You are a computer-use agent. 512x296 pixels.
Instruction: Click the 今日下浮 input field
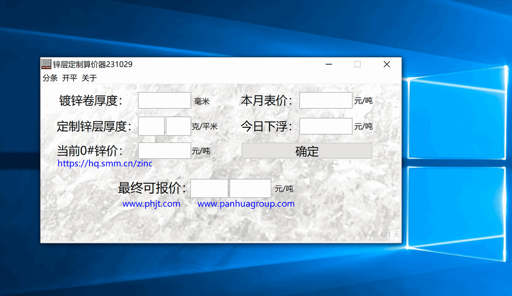click(x=326, y=126)
